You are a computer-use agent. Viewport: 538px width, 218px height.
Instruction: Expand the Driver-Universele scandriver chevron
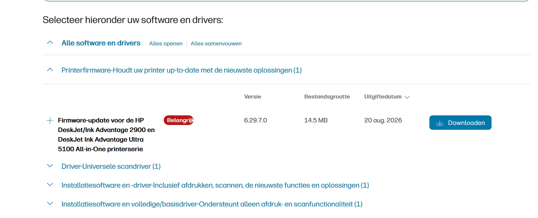(50, 166)
